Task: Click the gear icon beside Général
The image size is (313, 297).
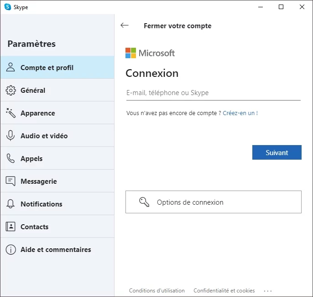Action: 10,91
